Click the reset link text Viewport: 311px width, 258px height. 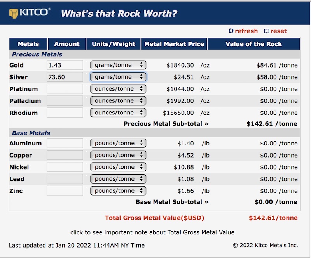pyautogui.click(x=278, y=31)
